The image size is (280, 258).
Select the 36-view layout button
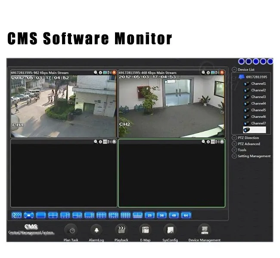coord(162,215)
